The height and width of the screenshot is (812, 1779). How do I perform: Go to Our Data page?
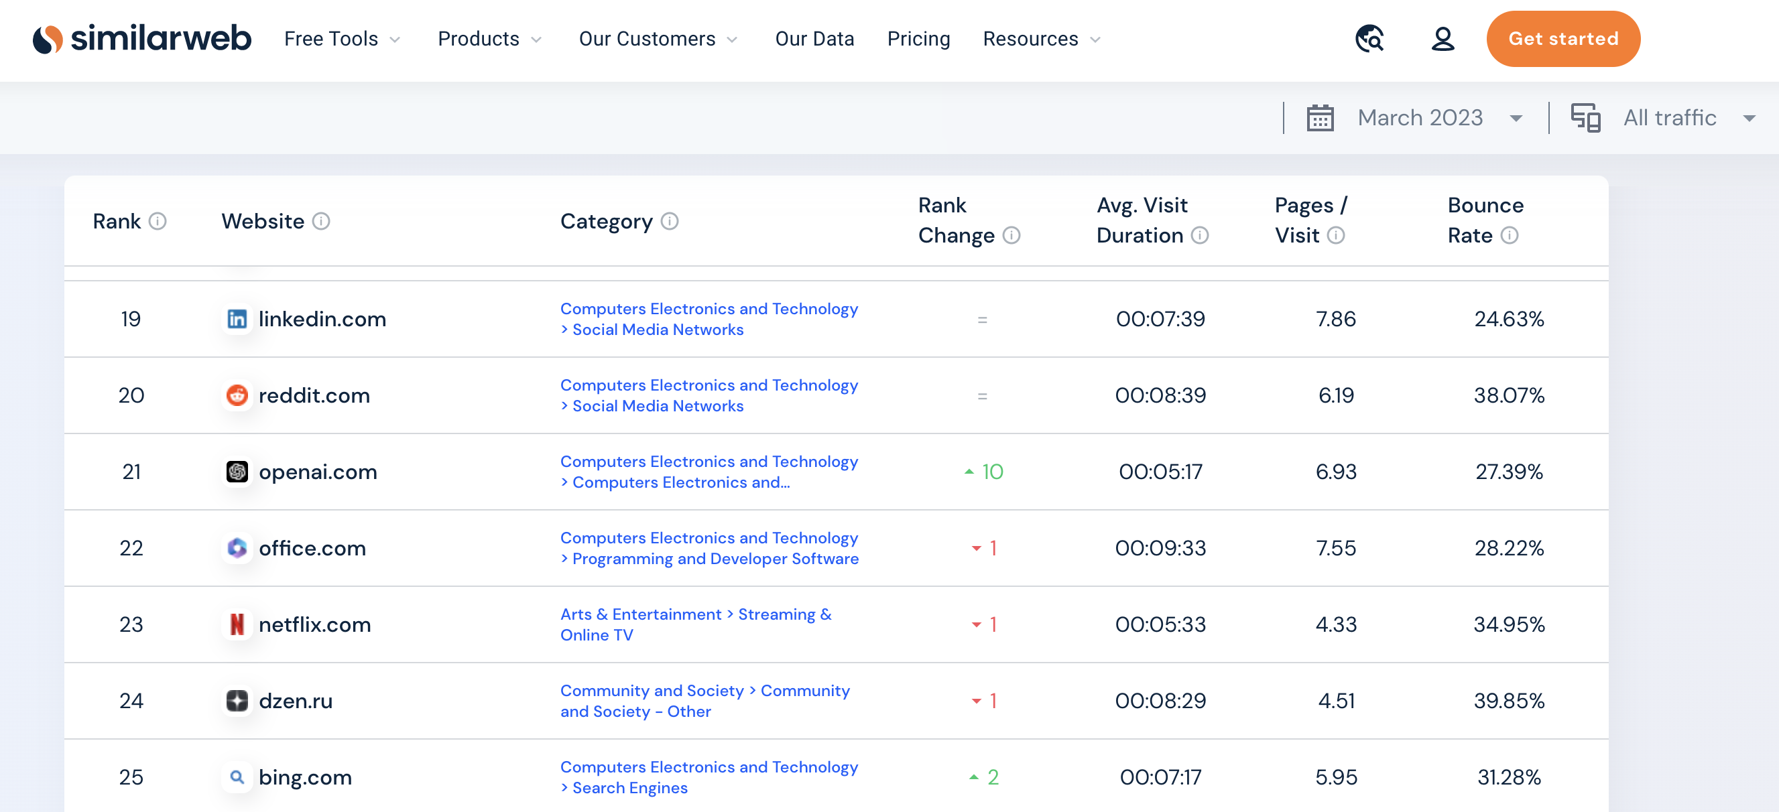(x=814, y=40)
